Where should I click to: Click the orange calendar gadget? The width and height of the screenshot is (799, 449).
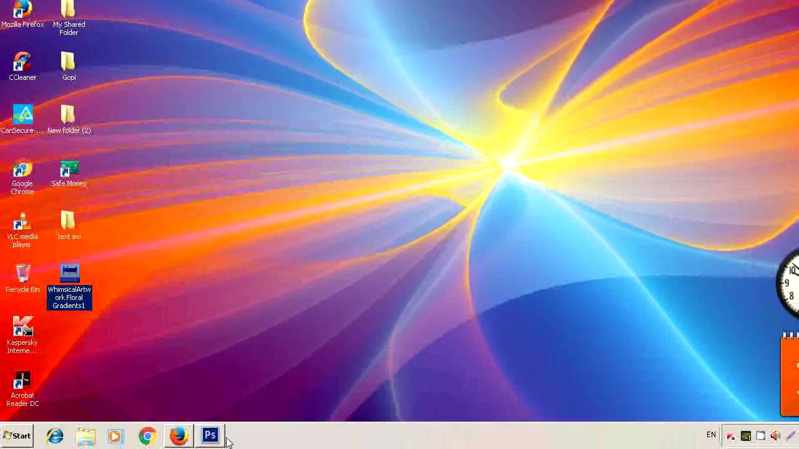pyautogui.click(x=790, y=374)
